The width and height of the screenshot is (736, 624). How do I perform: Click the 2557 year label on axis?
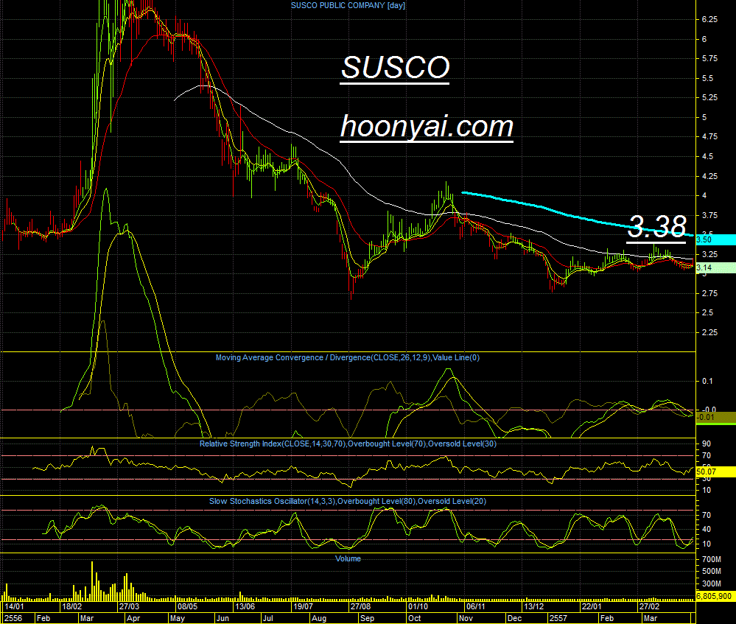[x=558, y=618]
